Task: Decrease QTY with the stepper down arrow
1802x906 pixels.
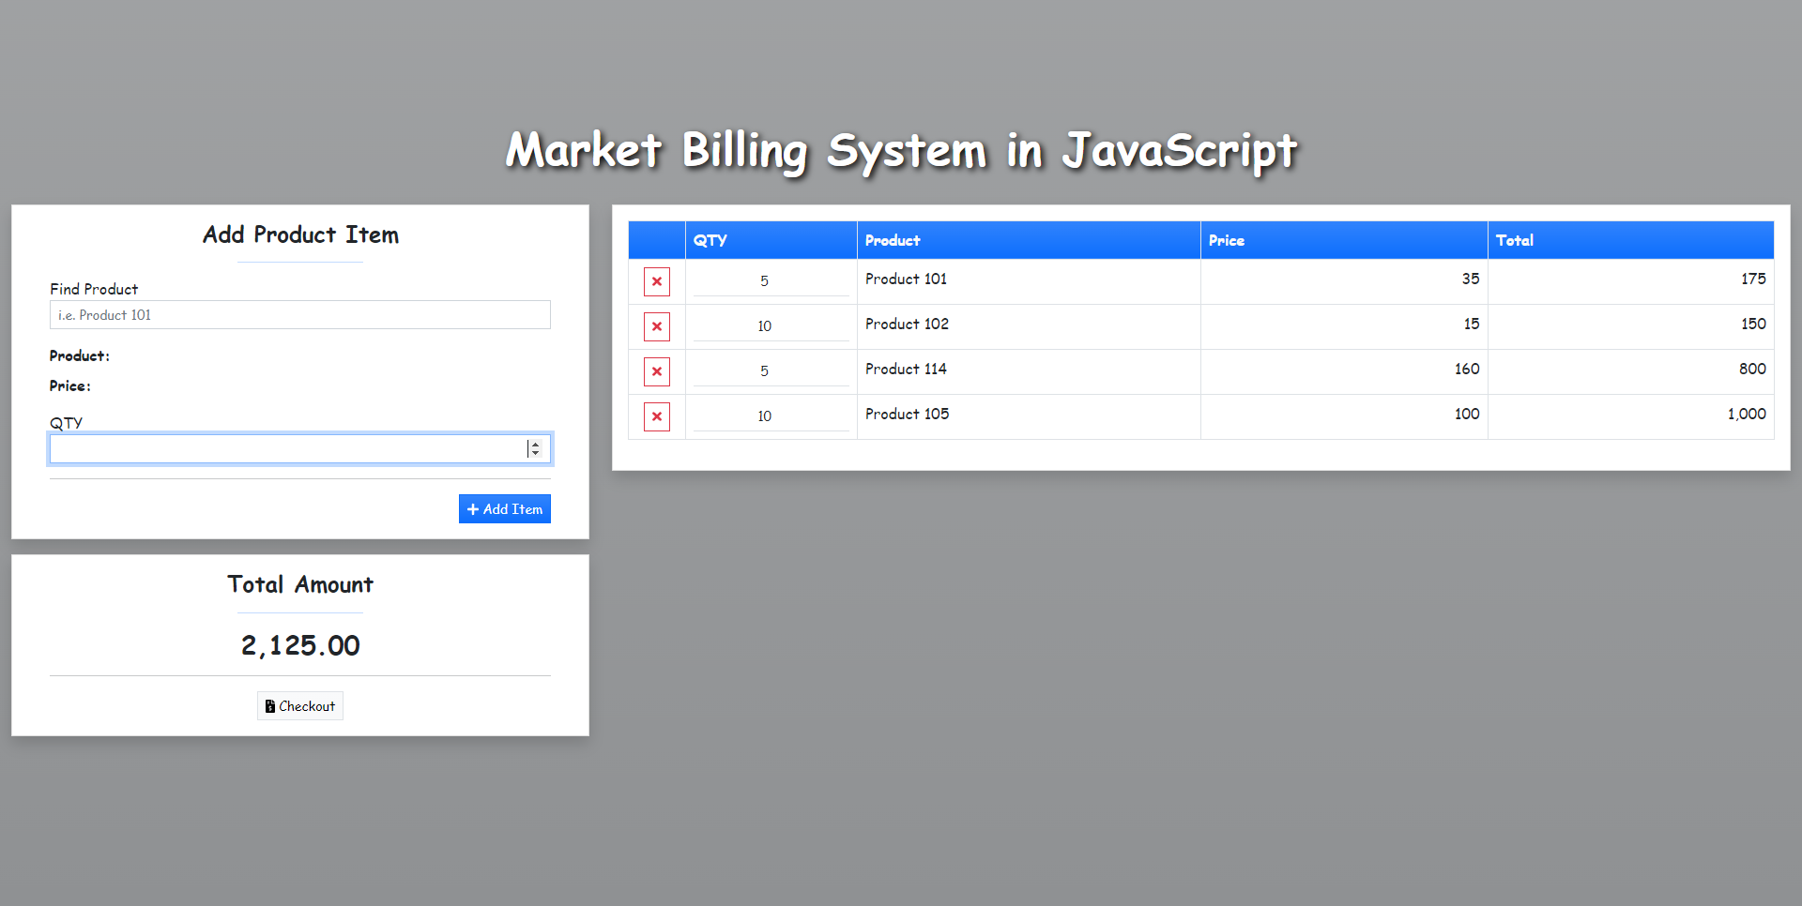Action: (x=535, y=454)
